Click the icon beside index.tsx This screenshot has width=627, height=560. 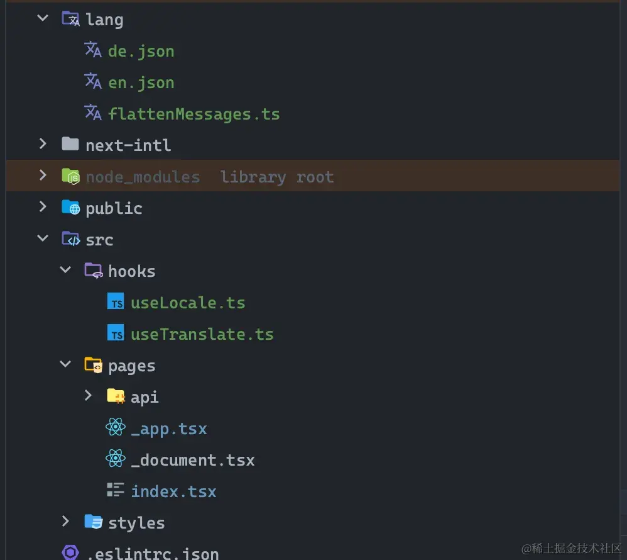coord(116,490)
